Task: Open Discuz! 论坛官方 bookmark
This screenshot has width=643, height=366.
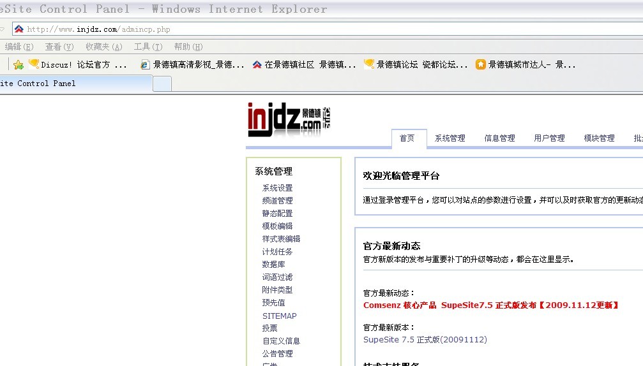Action: pos(78,64)
